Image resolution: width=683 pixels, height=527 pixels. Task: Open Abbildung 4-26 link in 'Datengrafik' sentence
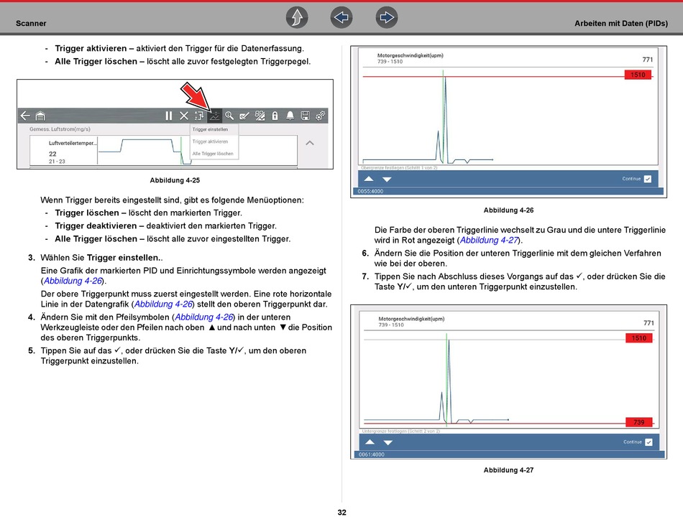(x=163, y=304)
